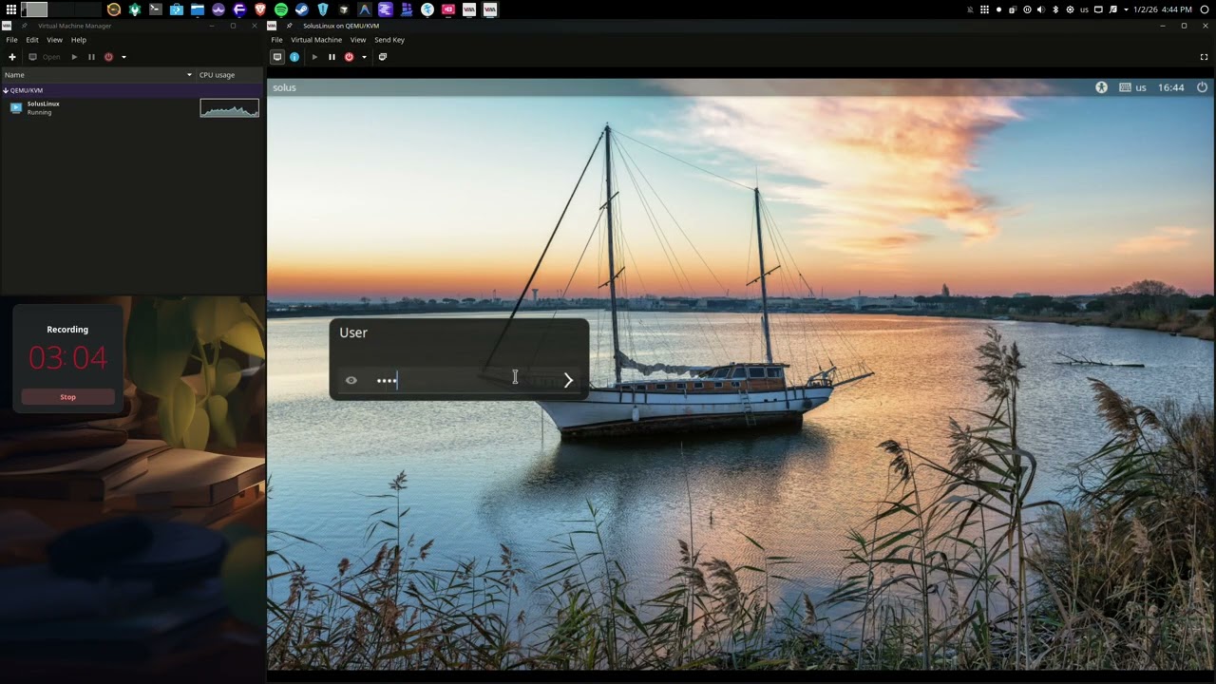Open the software store bag icon
1216x684 pixels.
[176, 9]
